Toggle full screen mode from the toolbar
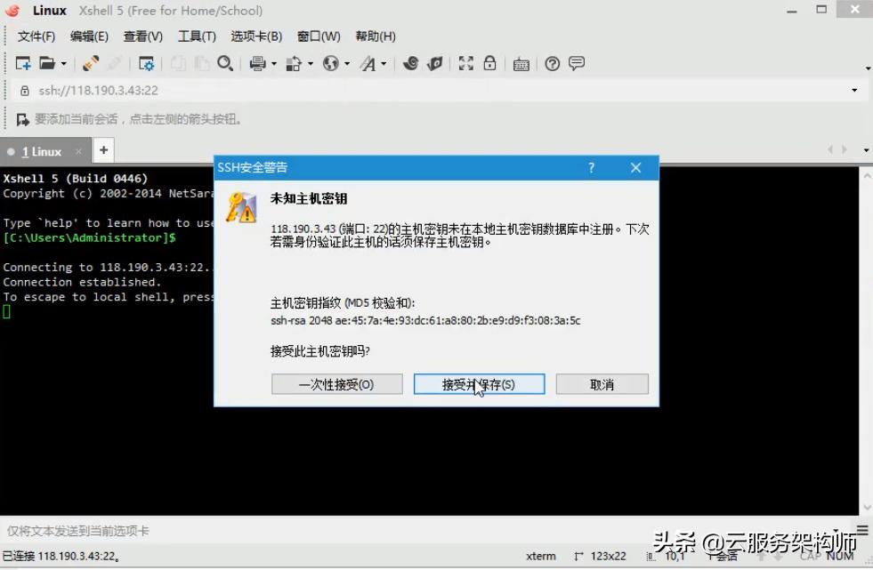 tap(466, 63)
